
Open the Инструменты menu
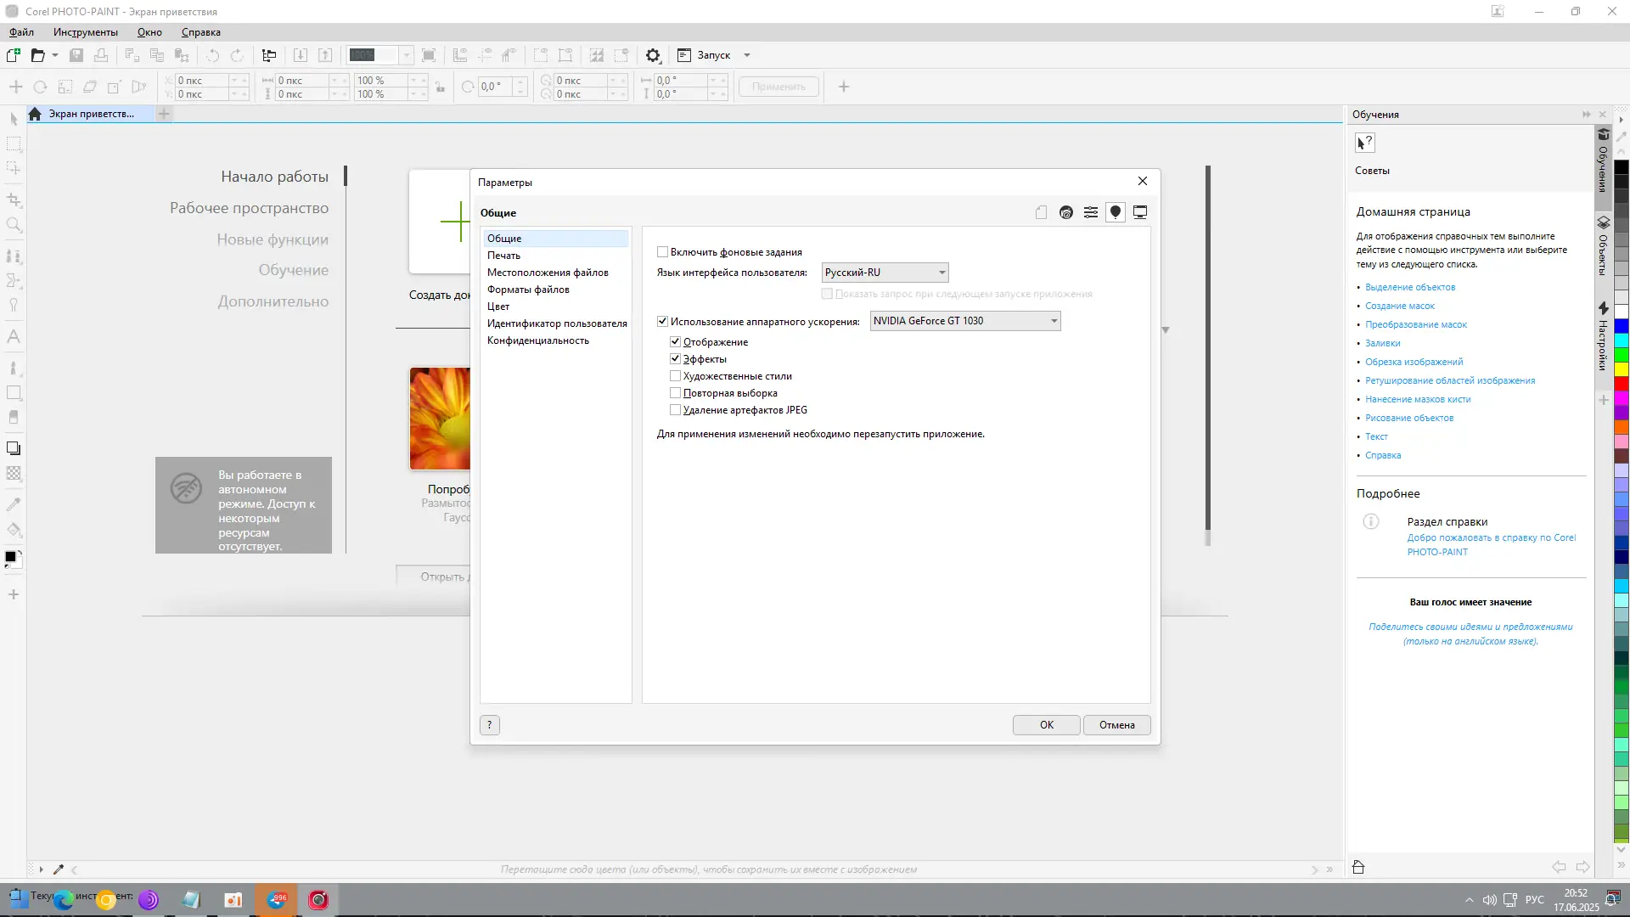click(85, 32)
